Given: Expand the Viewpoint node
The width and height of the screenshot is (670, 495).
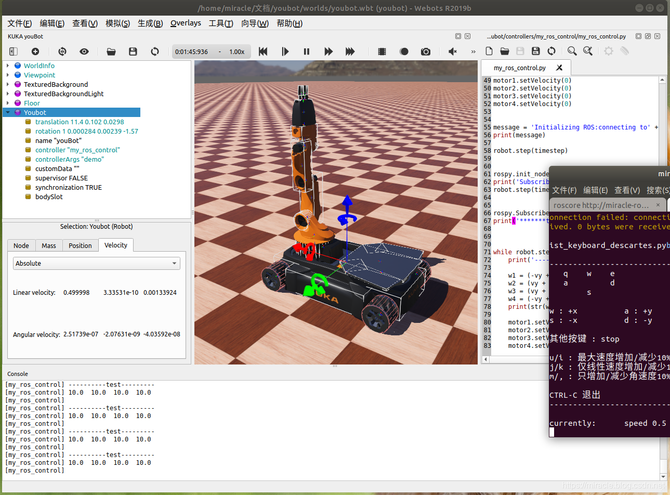Looking at the screenshot, I should click(8, 75).
